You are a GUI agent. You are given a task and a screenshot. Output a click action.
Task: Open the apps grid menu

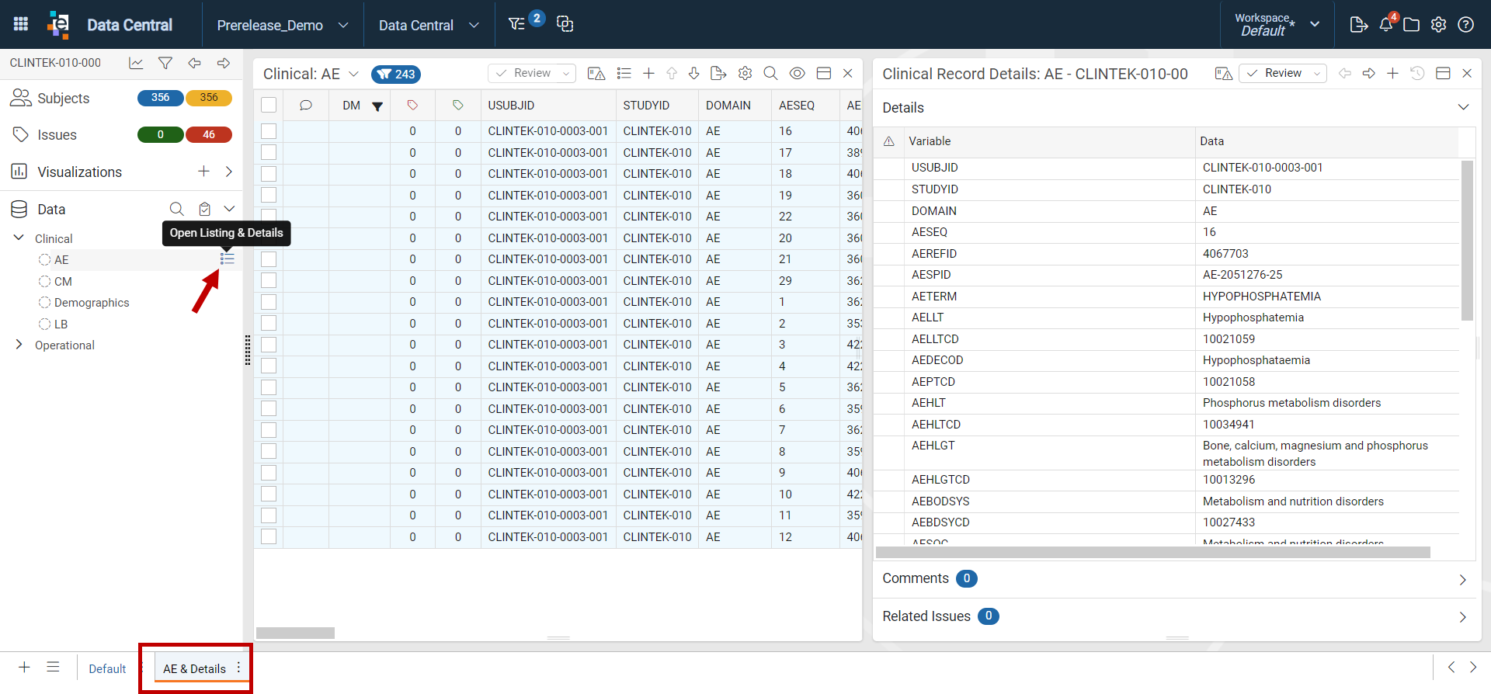click(21, 24)
